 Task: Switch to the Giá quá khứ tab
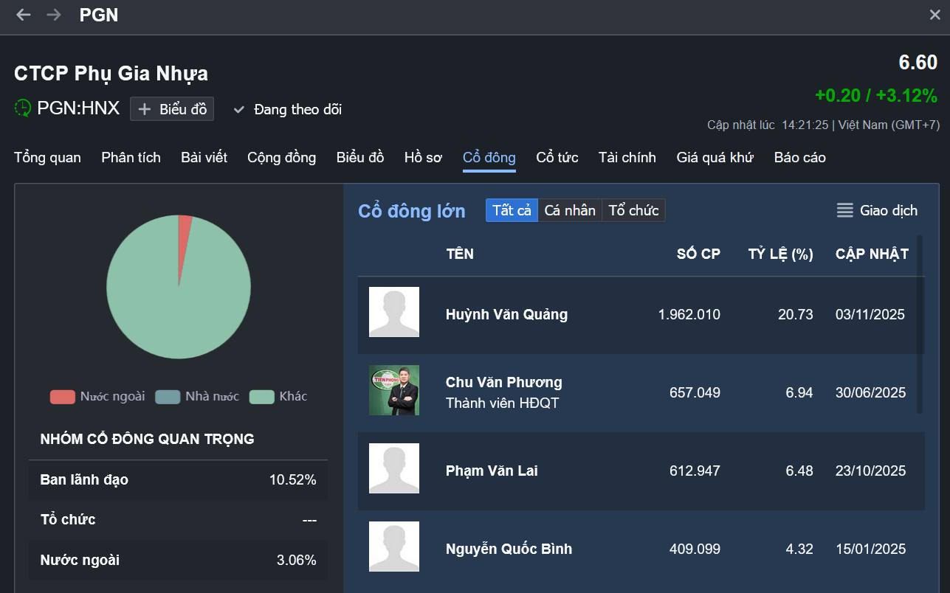click(715, 157)
